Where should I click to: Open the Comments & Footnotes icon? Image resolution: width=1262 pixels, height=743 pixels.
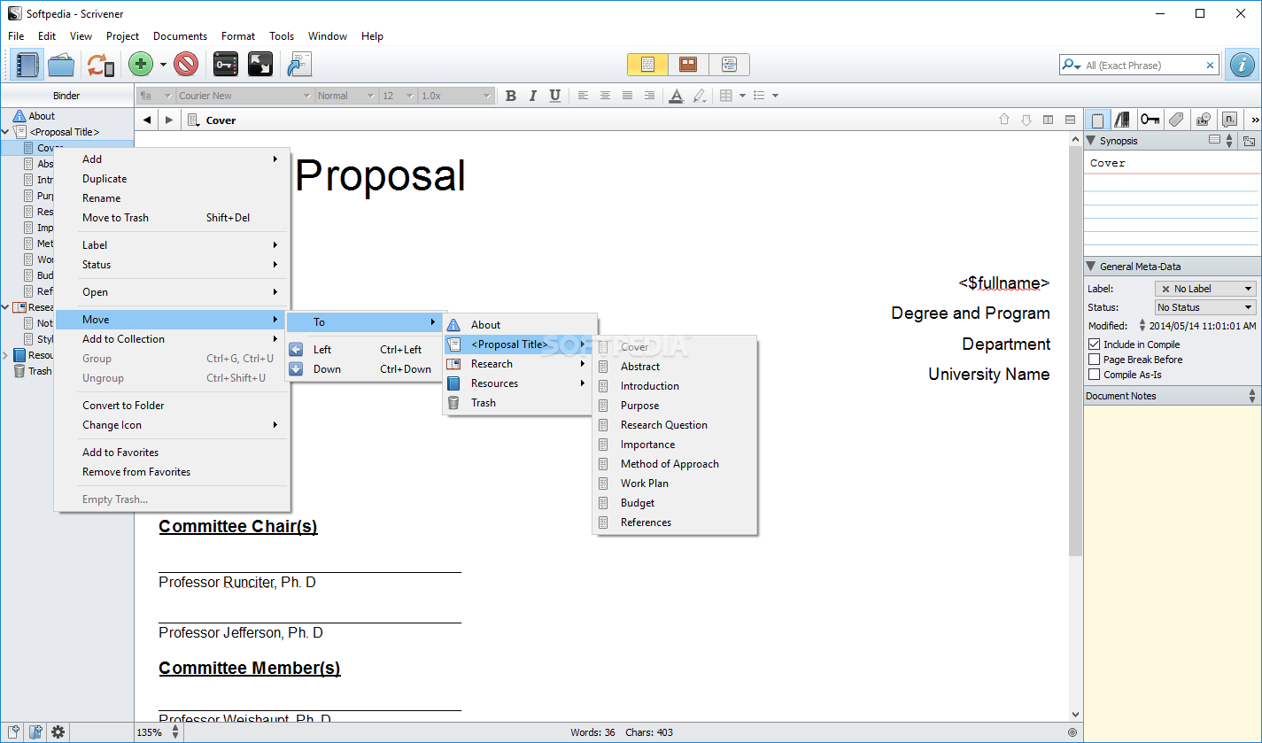1229,120
